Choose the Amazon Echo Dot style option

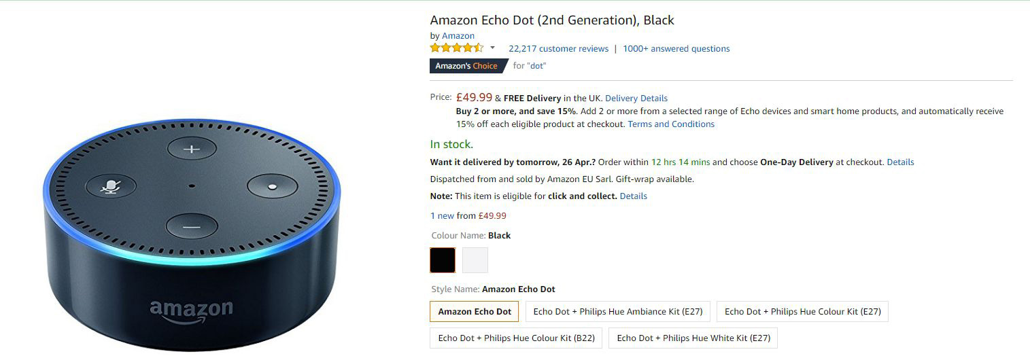(x=475, y=311)
